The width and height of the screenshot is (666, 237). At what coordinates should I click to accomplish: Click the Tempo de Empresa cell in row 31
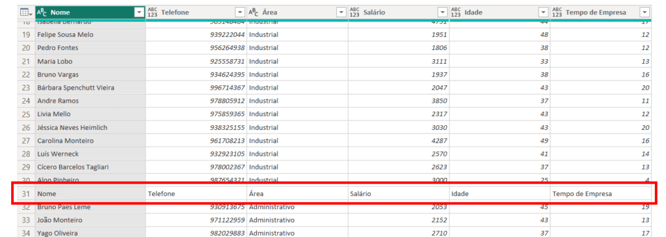click(600, 193)
